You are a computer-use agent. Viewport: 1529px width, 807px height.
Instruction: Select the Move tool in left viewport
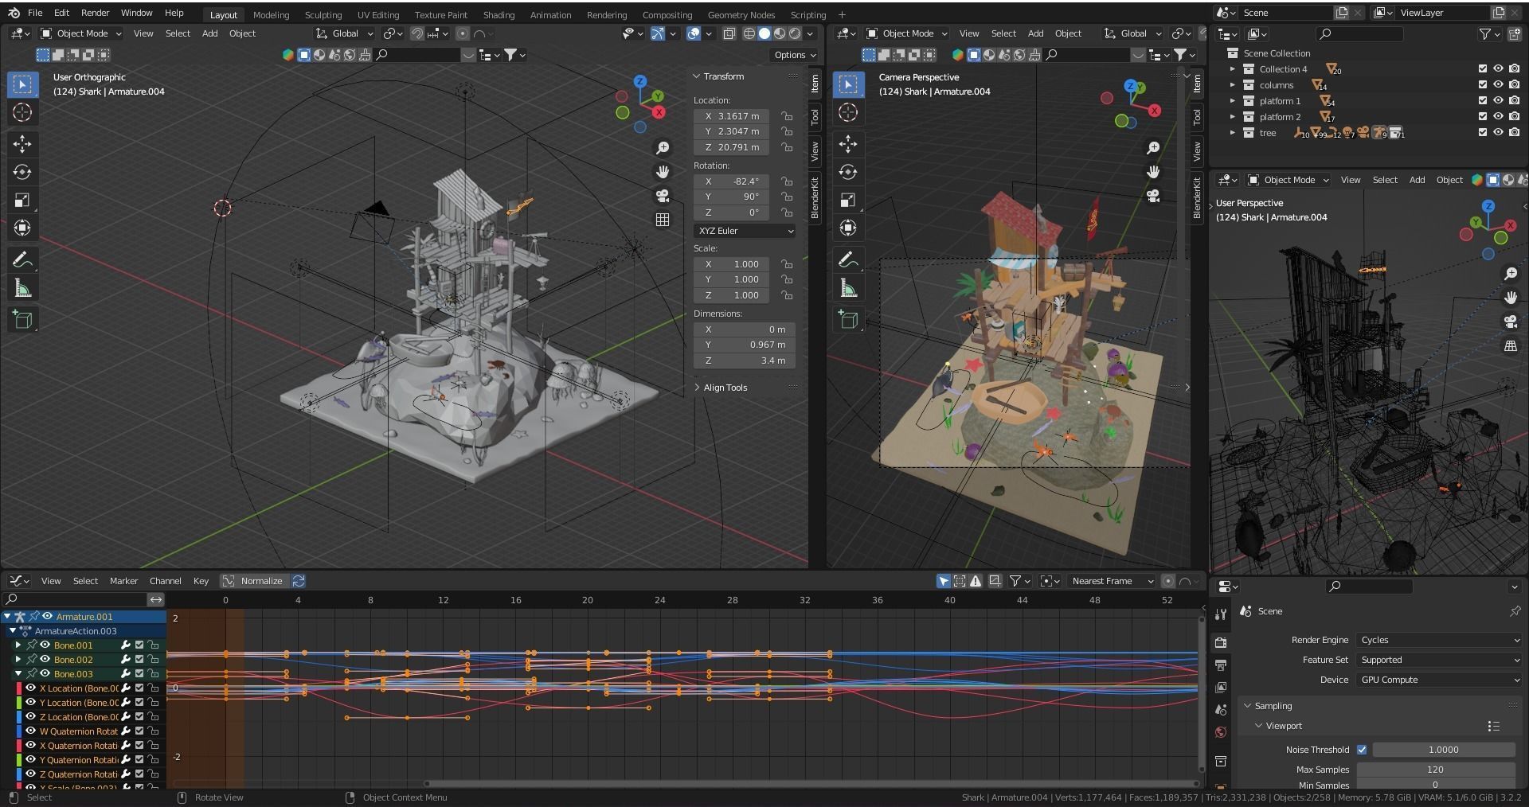[22, 143]
